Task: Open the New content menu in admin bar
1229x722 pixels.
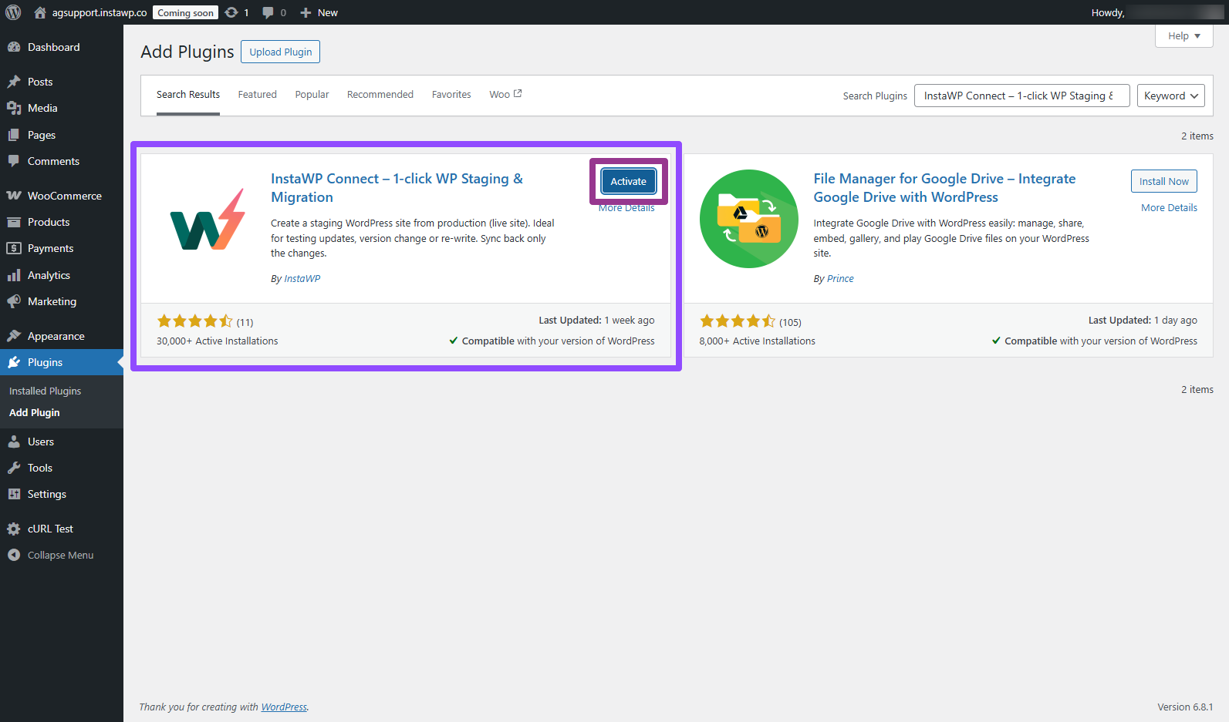Action: 319,12
